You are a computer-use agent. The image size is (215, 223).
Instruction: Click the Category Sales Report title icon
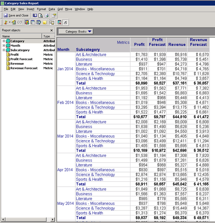[x=3, y=3]
